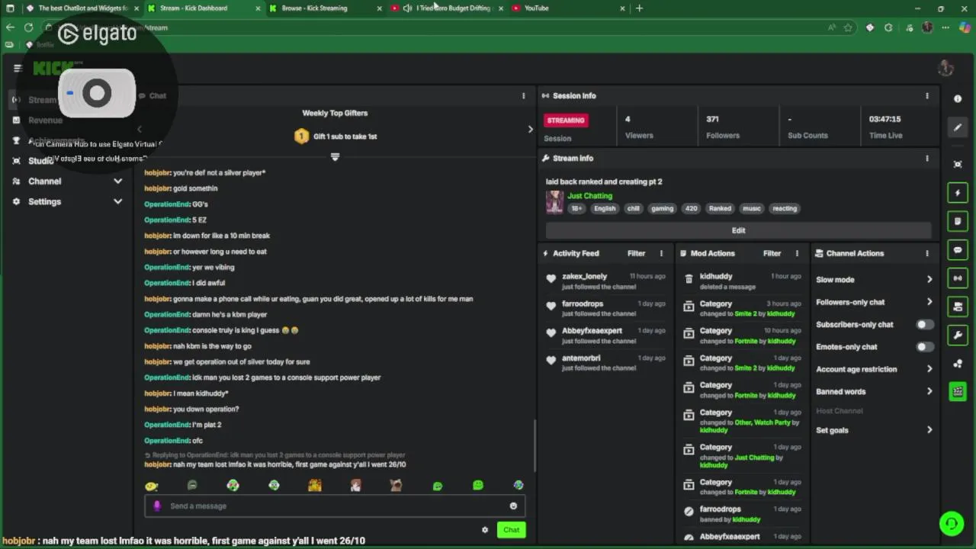Click the reacting stream tag
Viewport: 976px width, 549px height.
coord(784,208)
